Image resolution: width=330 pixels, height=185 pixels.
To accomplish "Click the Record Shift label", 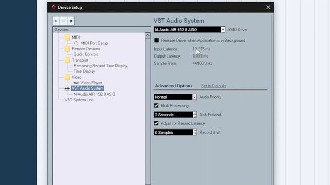I will [x=210, y=133].
